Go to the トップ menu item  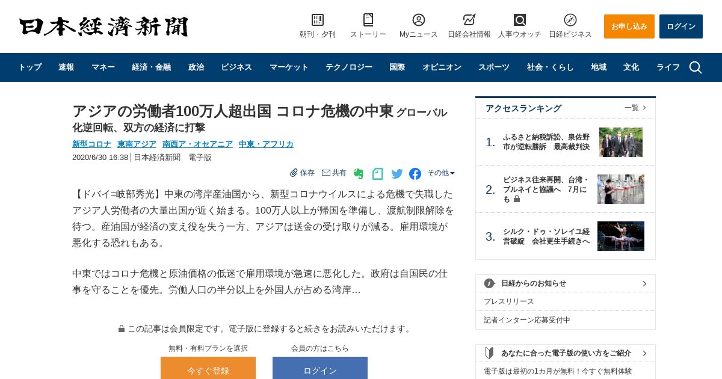coord(30,67)
